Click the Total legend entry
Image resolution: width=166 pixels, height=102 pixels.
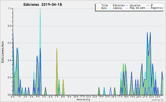102,5
